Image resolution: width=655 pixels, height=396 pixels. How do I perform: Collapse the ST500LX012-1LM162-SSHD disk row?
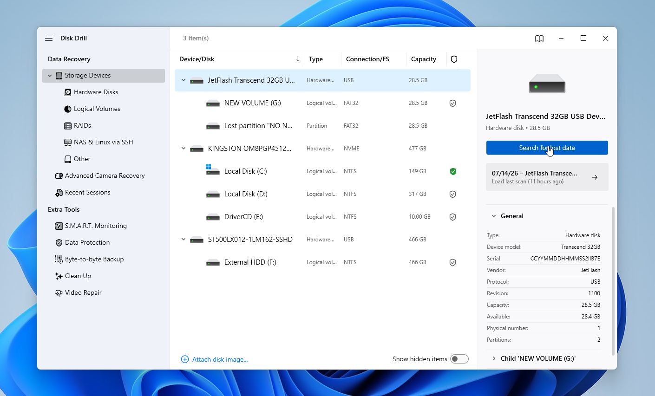183,240
